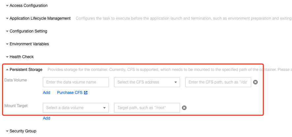
Task: Click the CFS address dropdown arrow
Action: click(x=175, y=82)
